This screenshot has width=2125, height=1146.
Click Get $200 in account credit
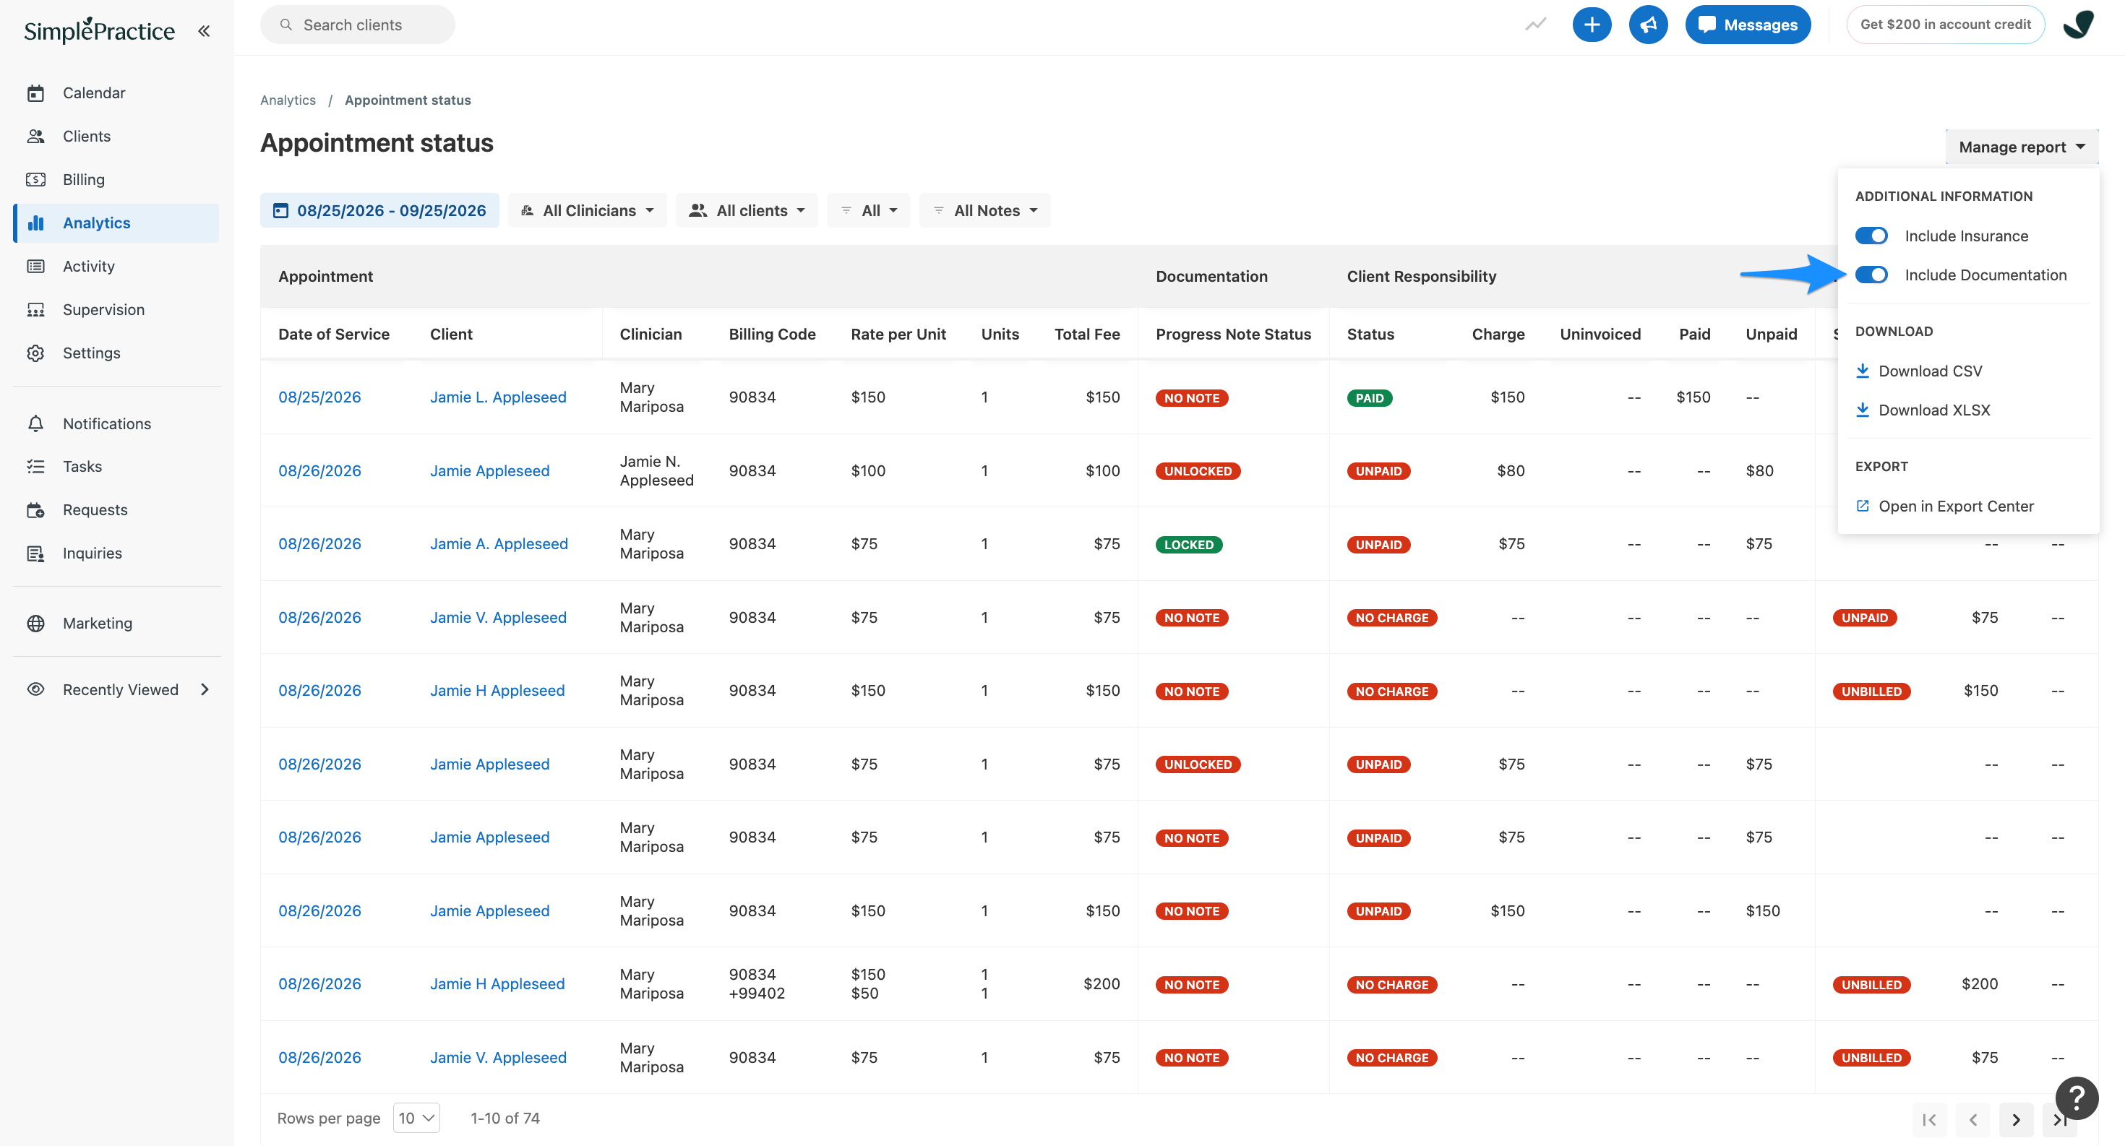click(x=1944, y=25)
